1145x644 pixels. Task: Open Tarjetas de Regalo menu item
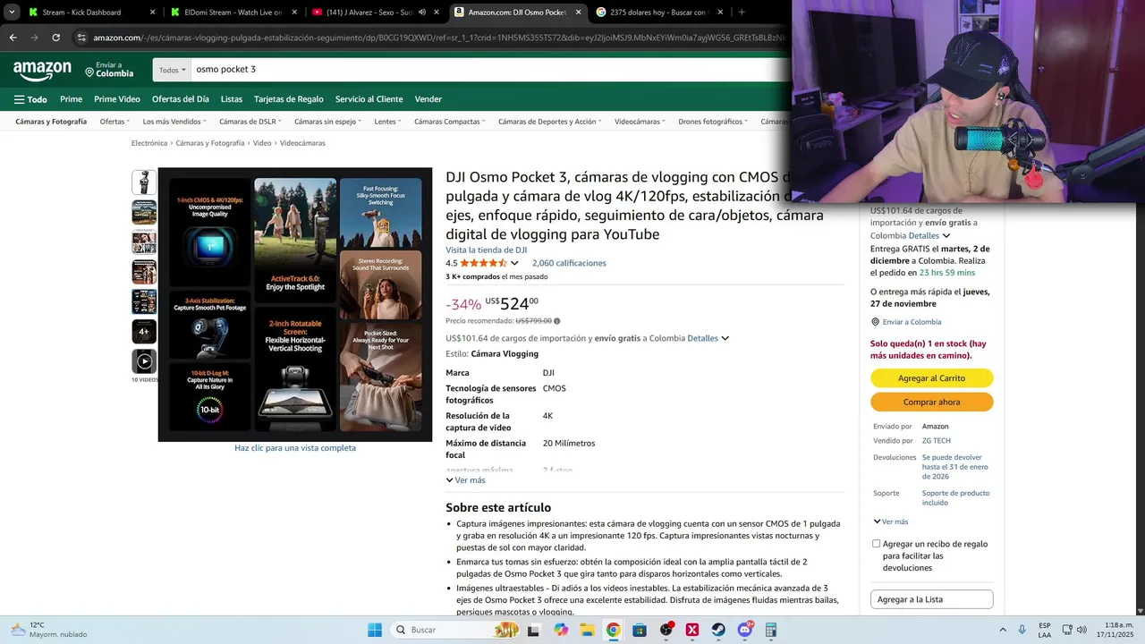(x=289, y=99)
